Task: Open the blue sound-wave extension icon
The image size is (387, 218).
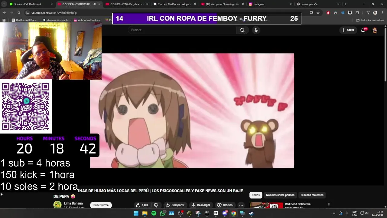Action: tap(343, 13)
